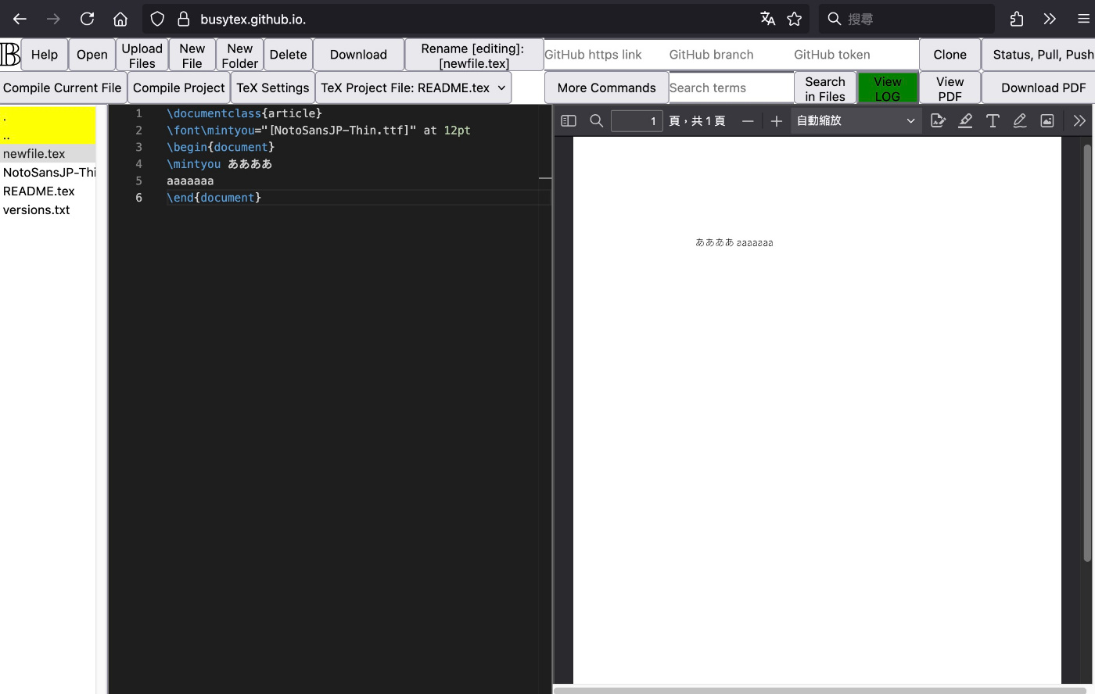Create a New File

pos(192,55)
